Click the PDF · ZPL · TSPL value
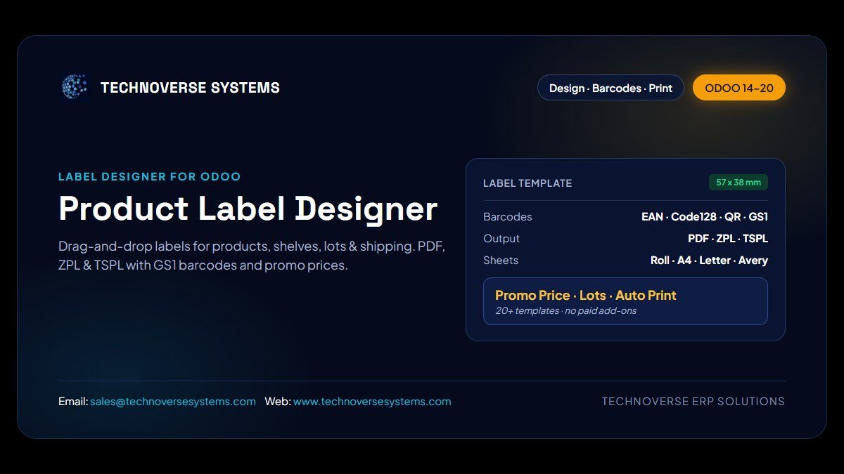Viewport: 844px width, 474px height. click(728, 239)
